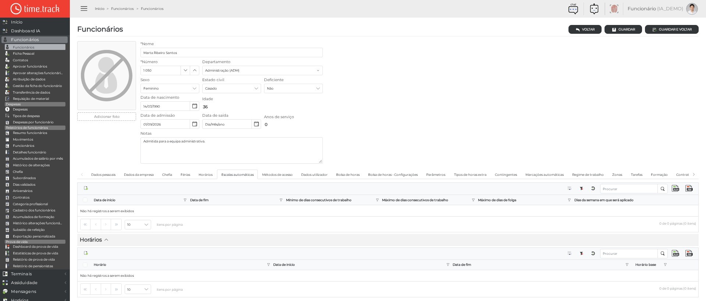
Task: Switch to the Dados da empresa tab
Action: coord(139,175)
